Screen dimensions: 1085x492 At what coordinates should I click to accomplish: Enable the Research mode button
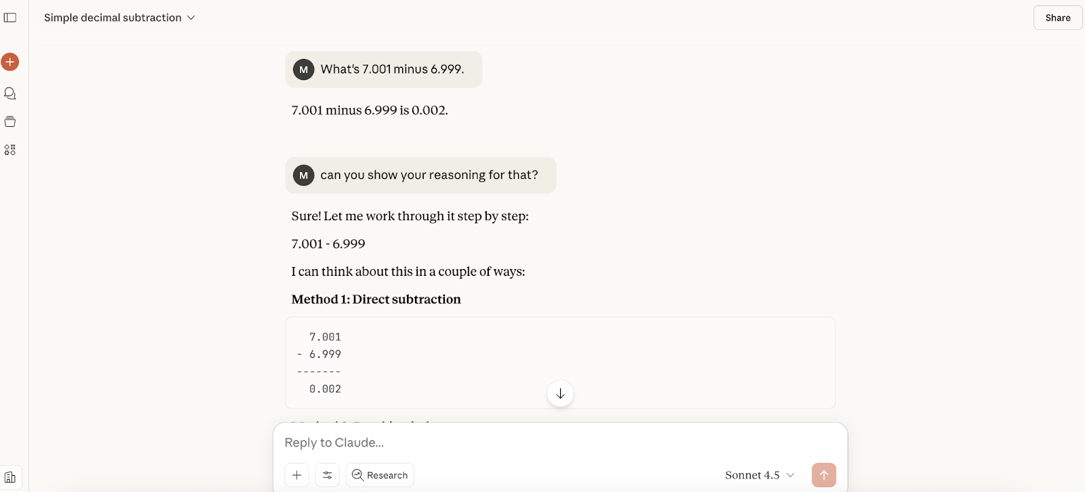pos(380,475)
